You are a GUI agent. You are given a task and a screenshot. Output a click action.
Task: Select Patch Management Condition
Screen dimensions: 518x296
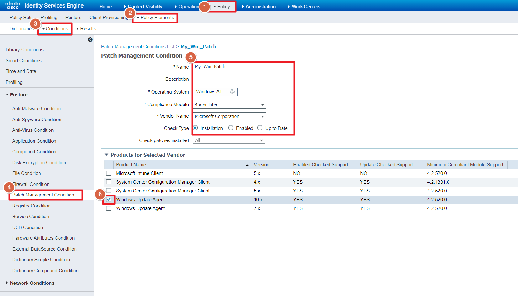[x=43, y=195]
